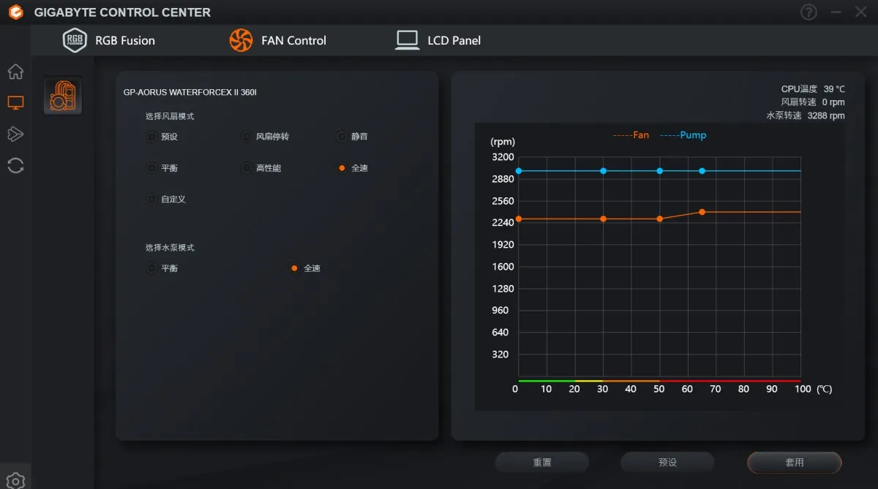Click the 重置 reset button

(542, 463)
